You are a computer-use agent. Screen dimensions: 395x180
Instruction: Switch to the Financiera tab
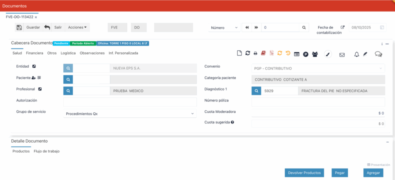coord(34,53)
